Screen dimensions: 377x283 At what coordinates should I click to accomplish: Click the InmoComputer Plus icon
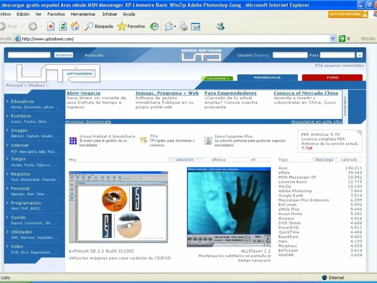click(208, 141)
